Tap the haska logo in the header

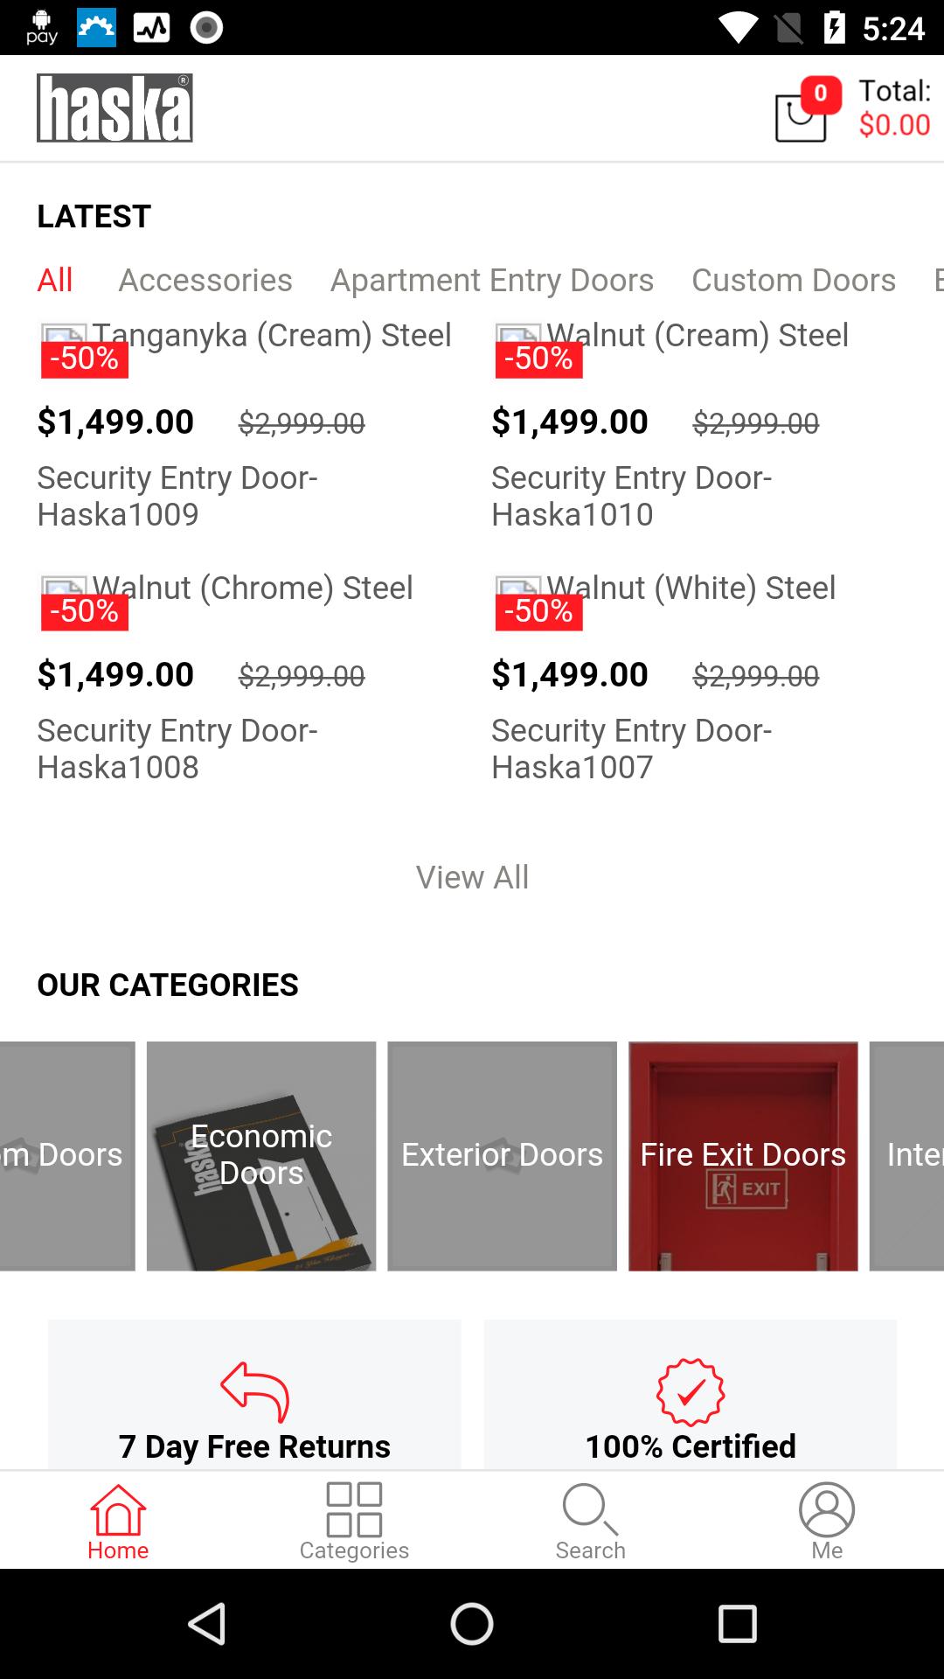115,108
